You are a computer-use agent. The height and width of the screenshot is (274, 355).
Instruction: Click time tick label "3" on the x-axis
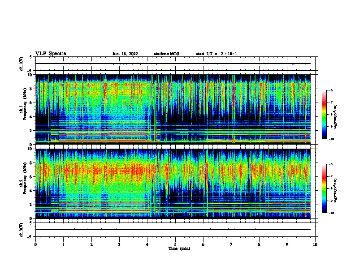119,244
